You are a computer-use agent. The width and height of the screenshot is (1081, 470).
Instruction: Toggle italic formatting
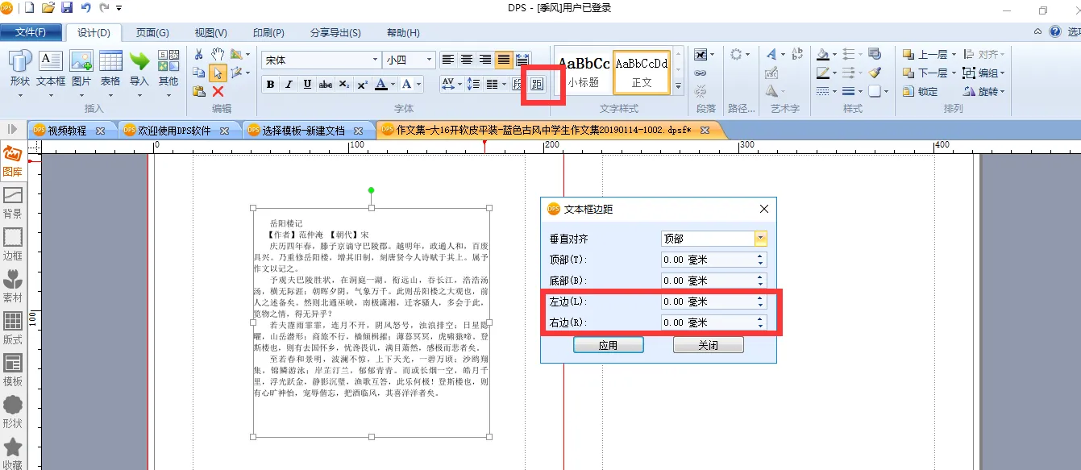click(289, 85)
